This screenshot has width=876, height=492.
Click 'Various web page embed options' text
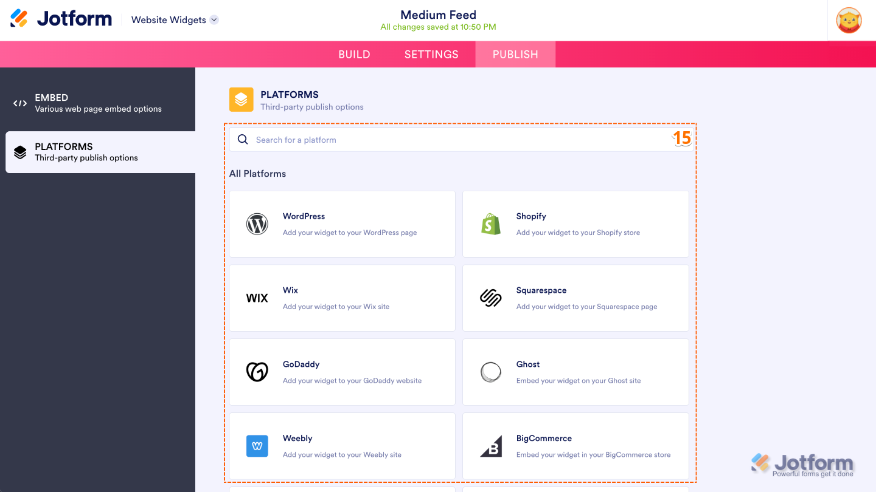(99, 109)
